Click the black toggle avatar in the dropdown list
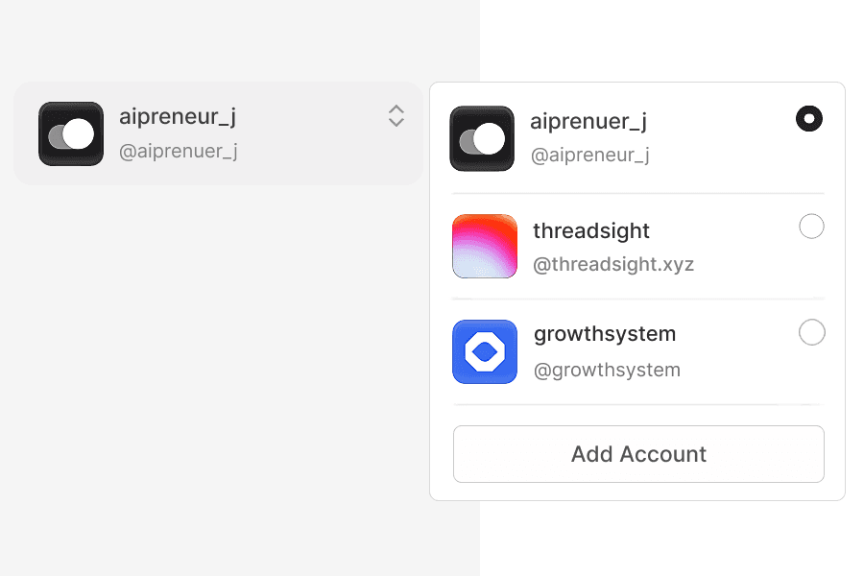 click(482, 138)
